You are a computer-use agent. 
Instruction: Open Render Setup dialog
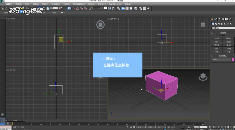pos(140,8)
